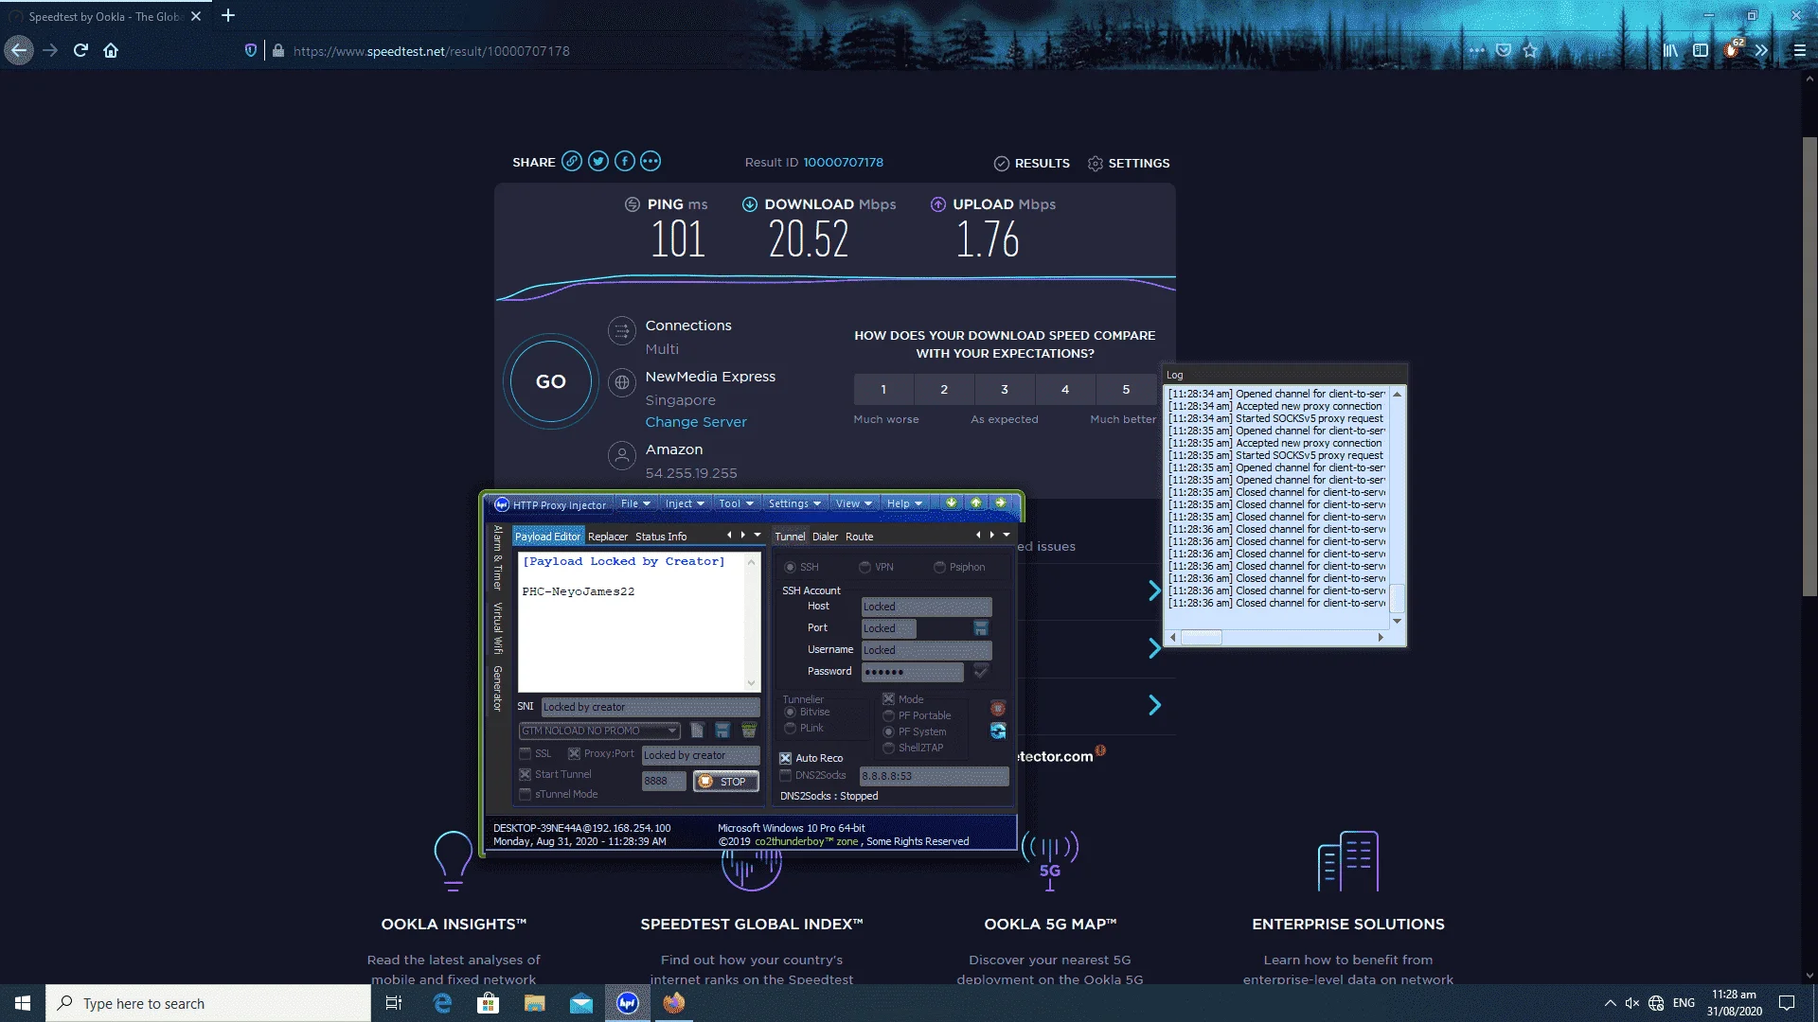
Task: Select PLink tunnelier option
Action: pyautogui.click(x=790, y=729)
